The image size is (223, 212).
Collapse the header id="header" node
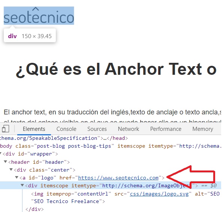tap(6, 162)
